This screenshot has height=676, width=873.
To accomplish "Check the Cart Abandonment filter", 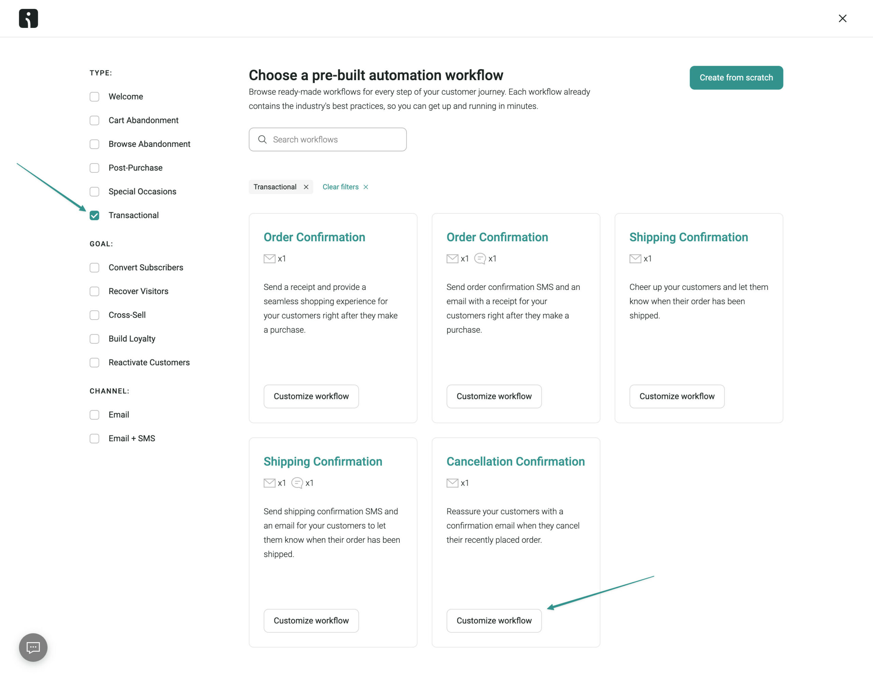I will click(x=94, y=120).
